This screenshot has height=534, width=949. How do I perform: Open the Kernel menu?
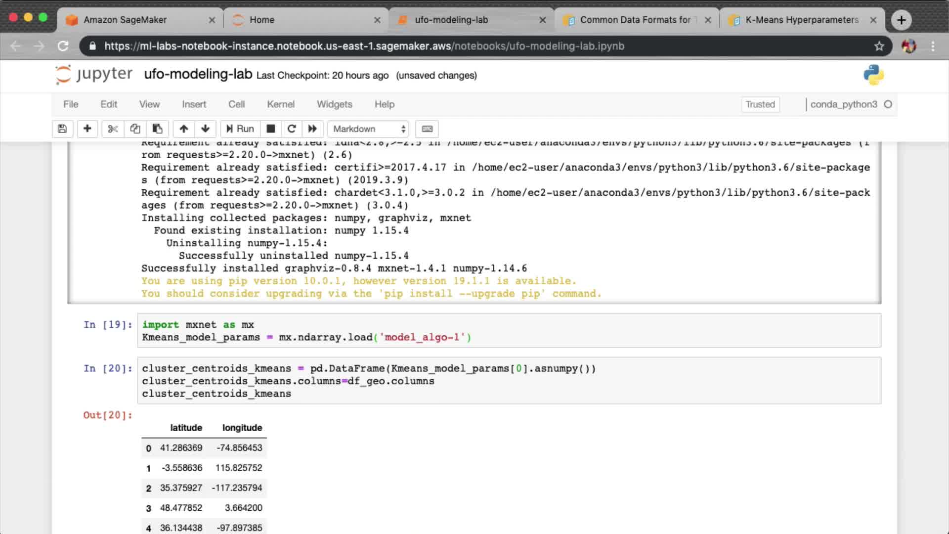point(280,104)
